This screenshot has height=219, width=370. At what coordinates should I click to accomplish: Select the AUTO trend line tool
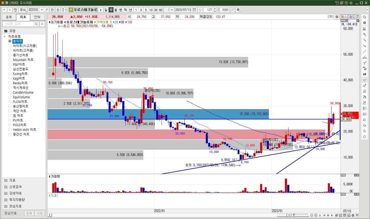[365, 57]
